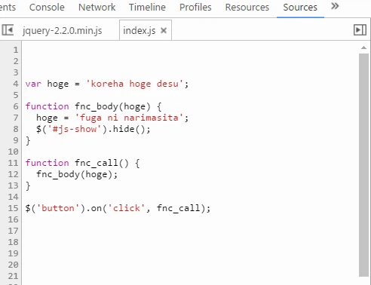Close the index.js tab
This screenshot has height=285, width=371.
coord(164,31)
